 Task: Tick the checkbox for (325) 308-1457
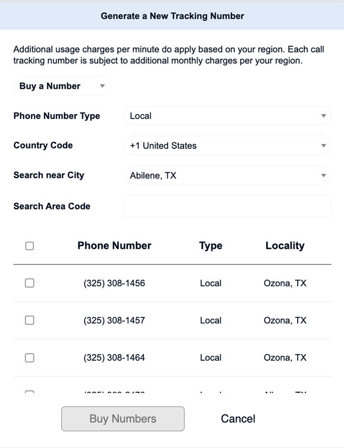click(30, 320)
